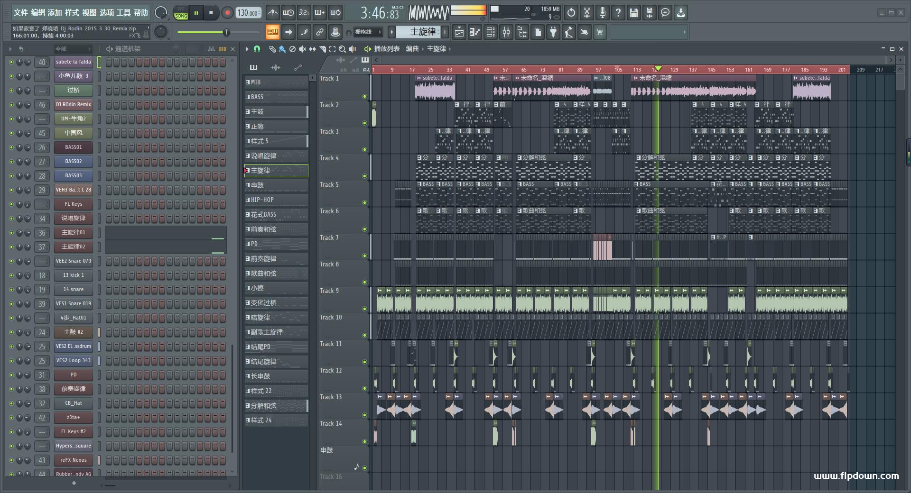The width and height of the screenshot is (911, 493).
Task: Mute Track 13 in the playlist
Action: pyautogui.click(x=364, y=415)
